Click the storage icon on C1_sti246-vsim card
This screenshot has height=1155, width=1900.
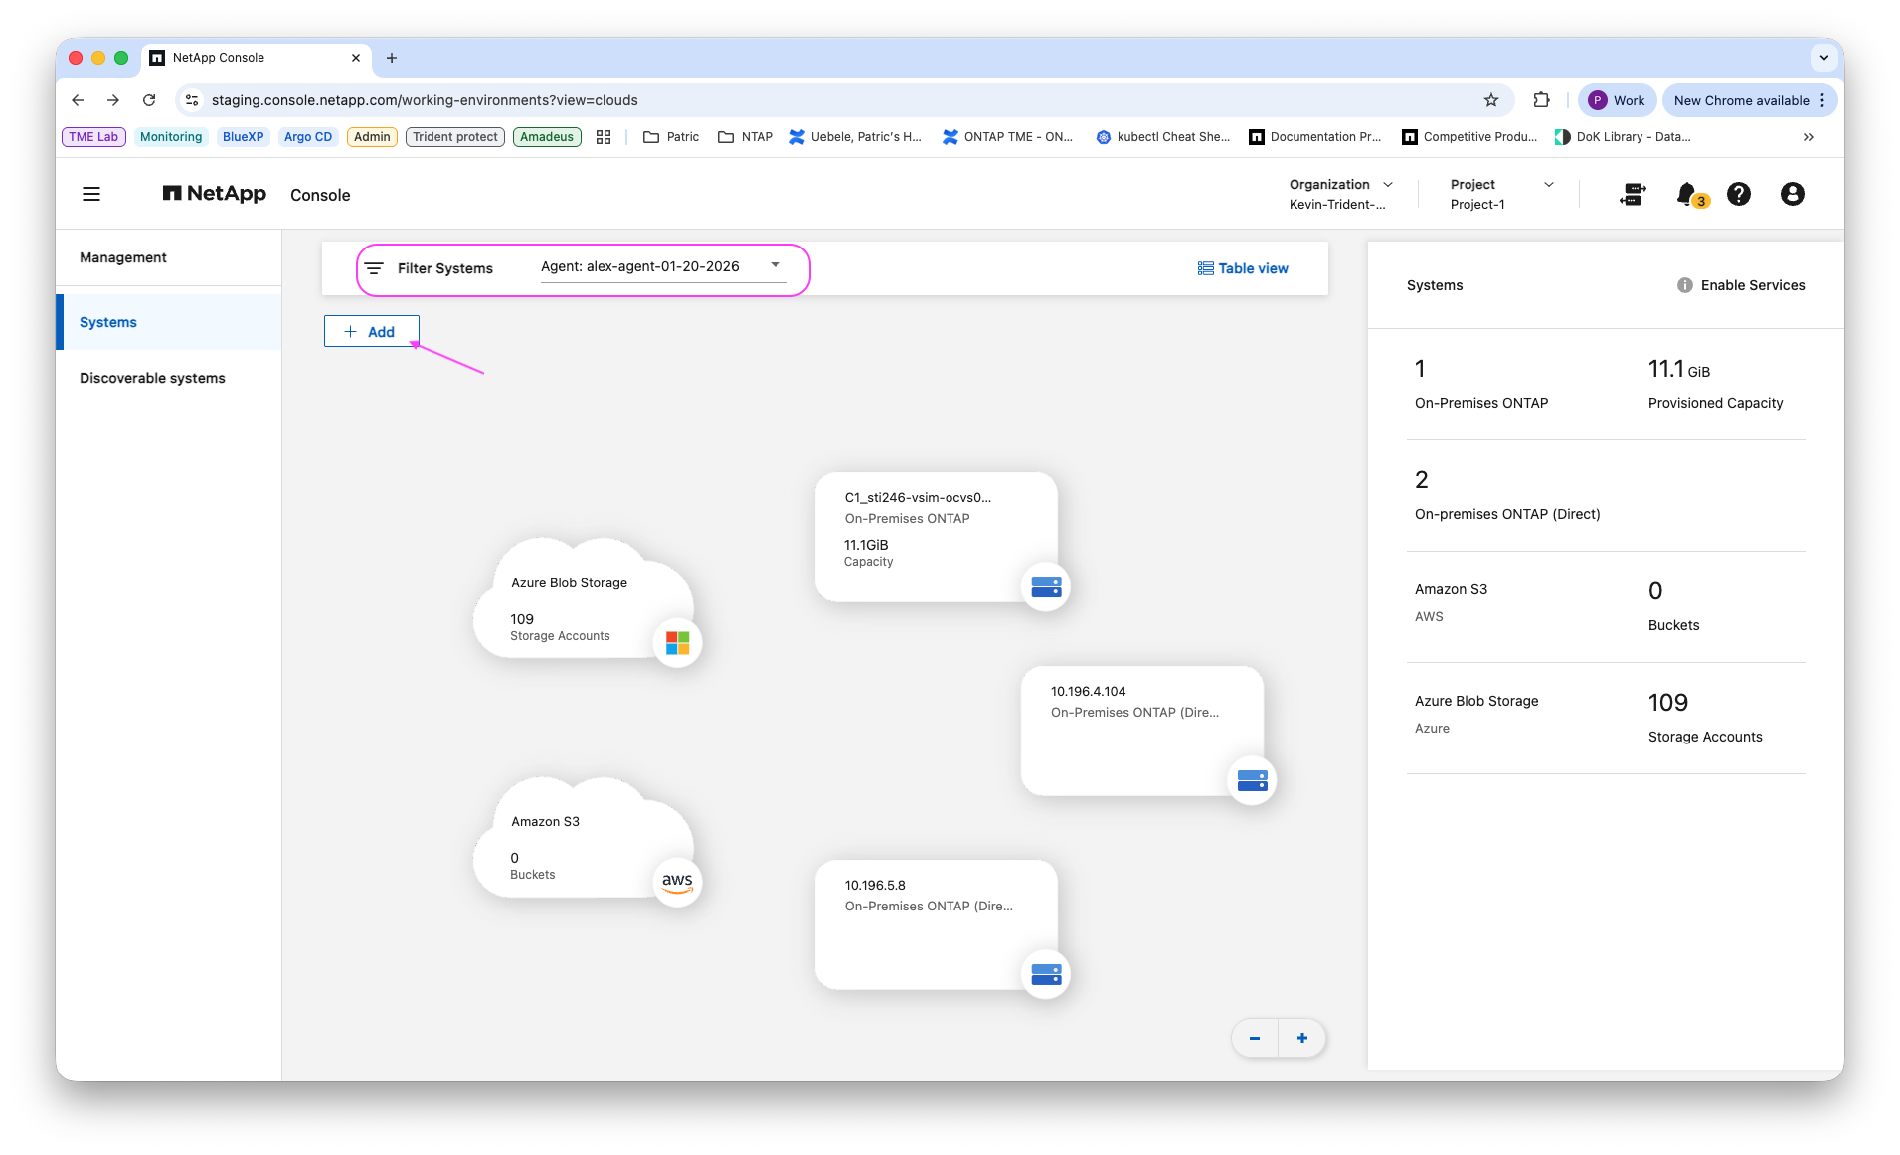click(1046, 586)
